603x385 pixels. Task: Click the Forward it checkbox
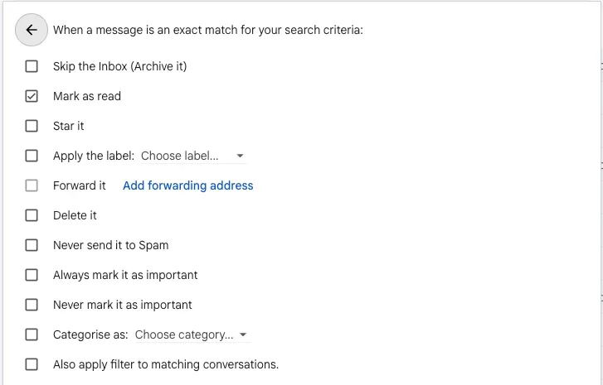coord(32,185)
